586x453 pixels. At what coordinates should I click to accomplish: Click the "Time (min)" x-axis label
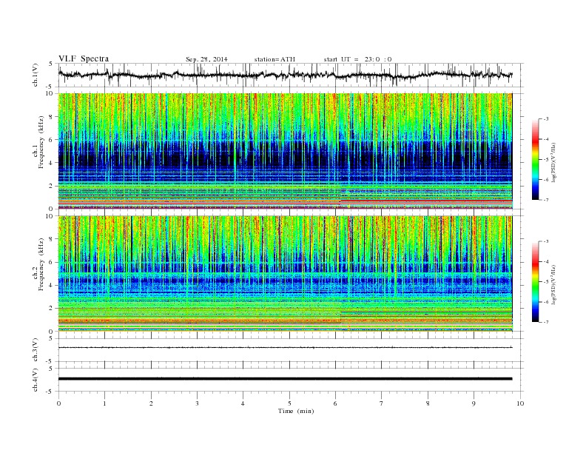coord(296,411)
